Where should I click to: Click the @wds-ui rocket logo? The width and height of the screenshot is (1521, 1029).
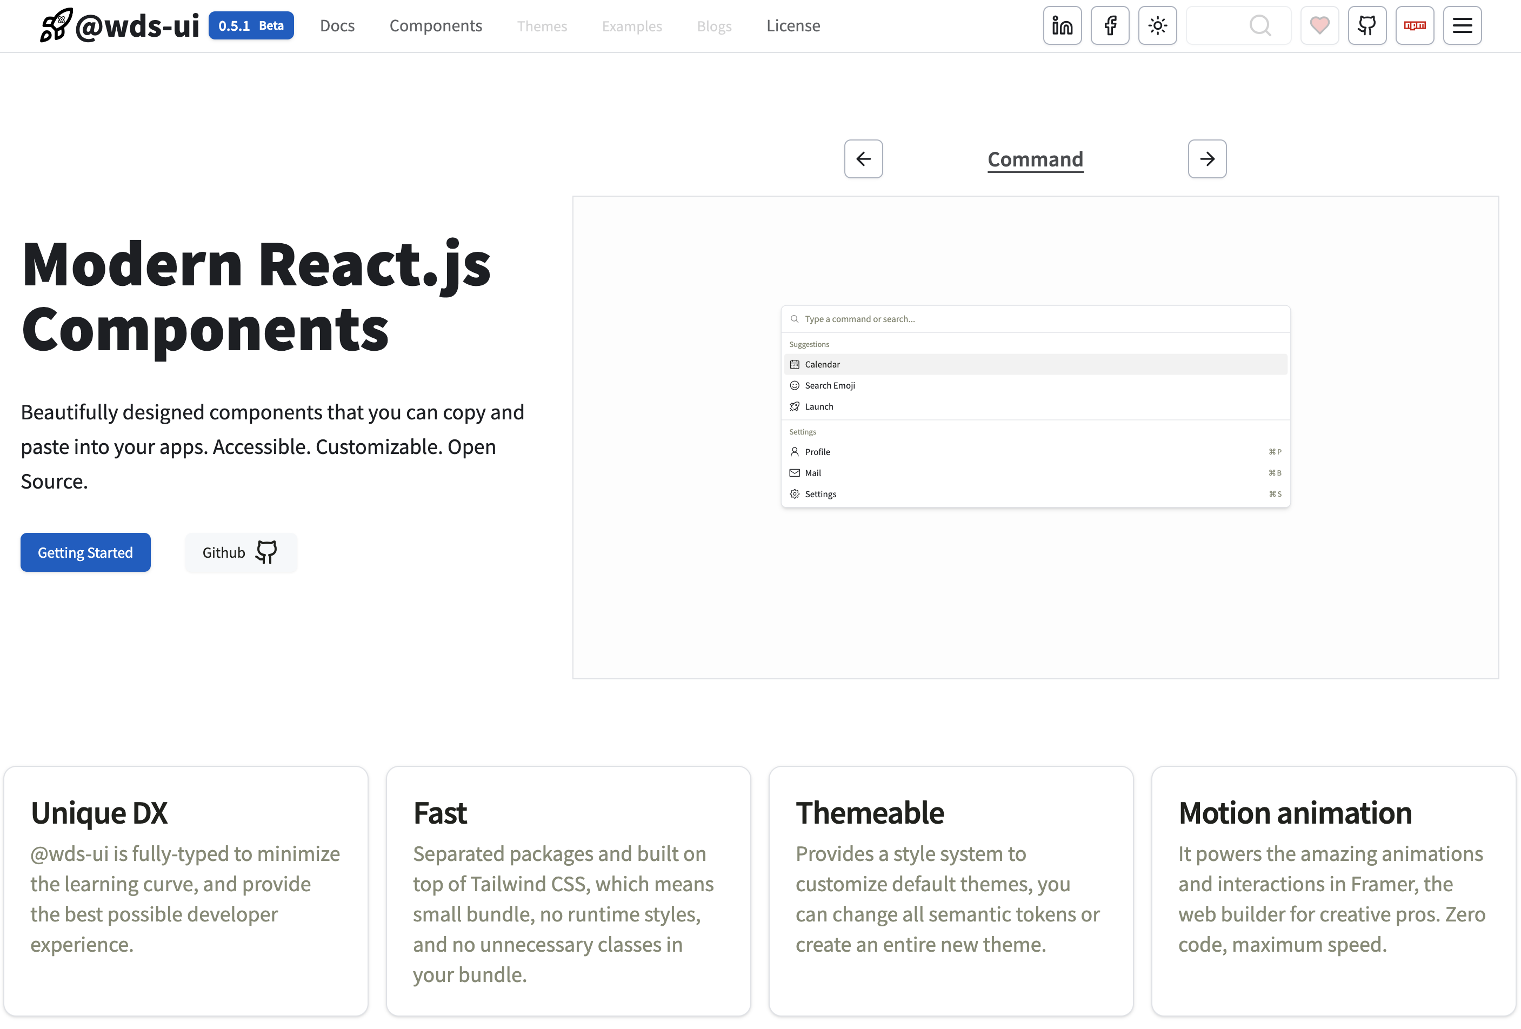[x=120, y=25]
